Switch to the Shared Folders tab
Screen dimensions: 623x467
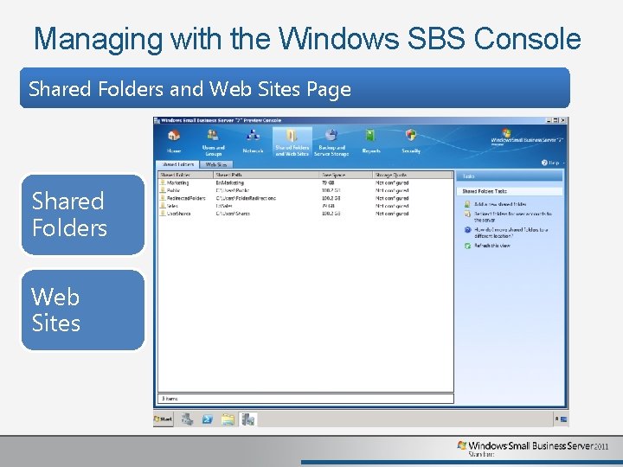coord(177,164)
